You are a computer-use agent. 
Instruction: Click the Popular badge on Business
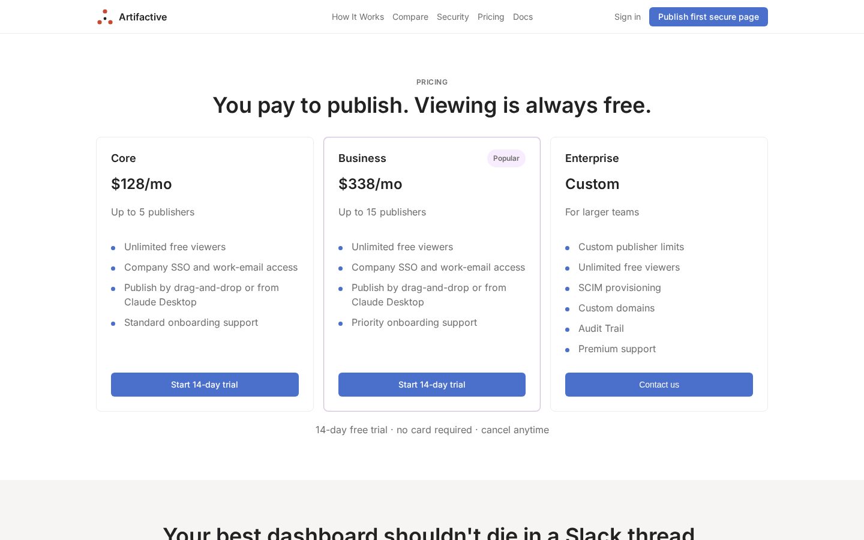pyautogui.click(x=506, y=158)
